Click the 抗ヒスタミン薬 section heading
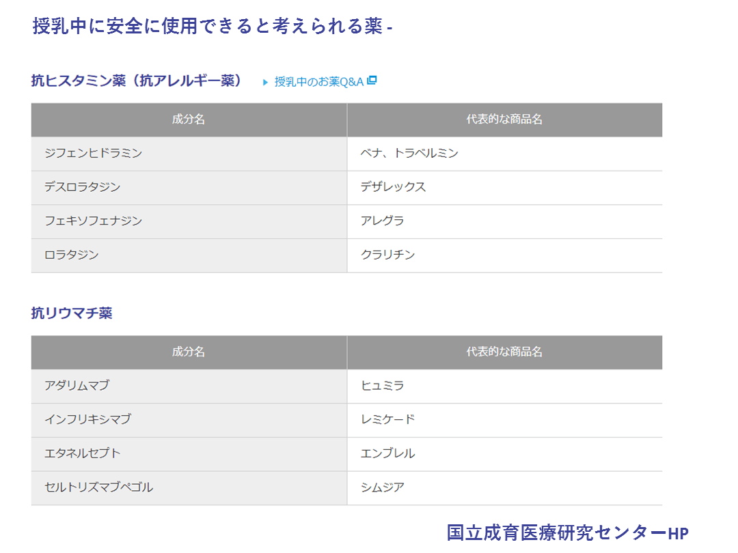This screenshot has height=553, width=738. pos(137,81)
